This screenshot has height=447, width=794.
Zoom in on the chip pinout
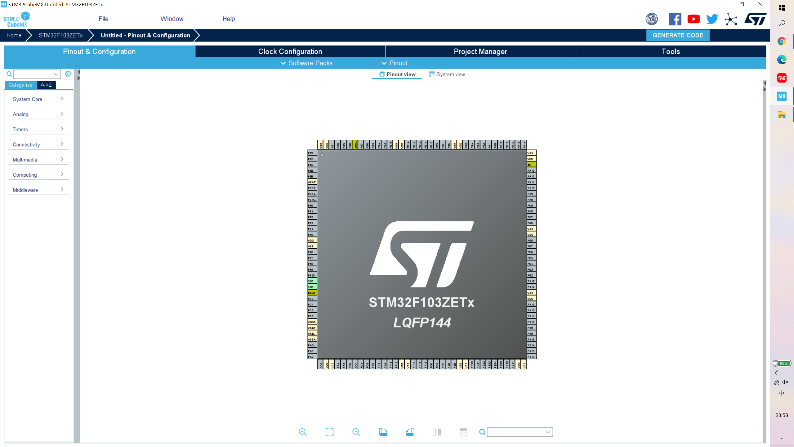click(303, 432)
